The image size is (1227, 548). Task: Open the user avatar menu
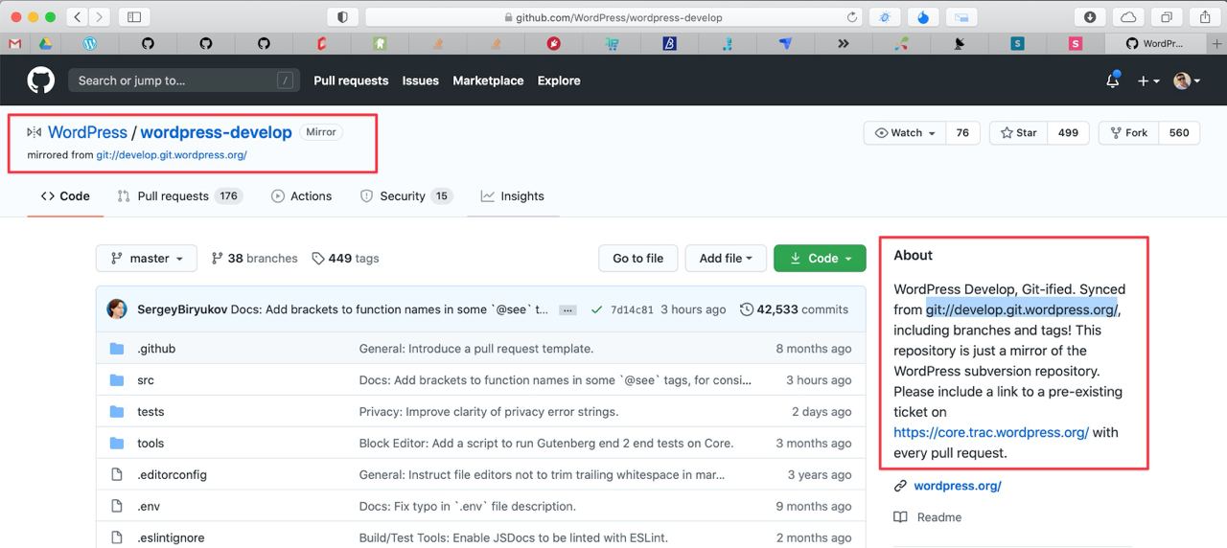click(1188, 81)
